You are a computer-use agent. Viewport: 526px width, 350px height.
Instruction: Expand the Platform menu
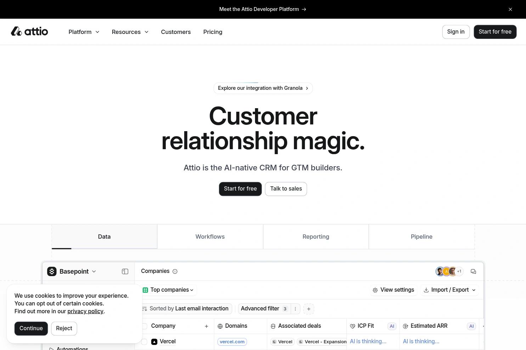(84, 32)
